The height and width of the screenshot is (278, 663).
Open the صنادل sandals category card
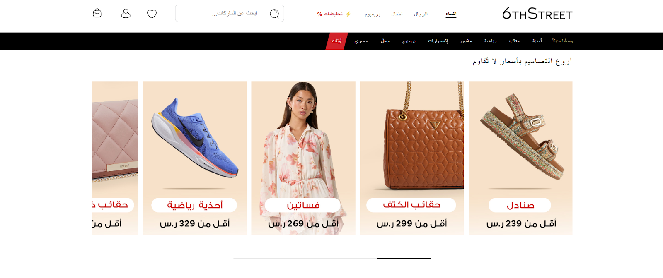pos(520,158)
